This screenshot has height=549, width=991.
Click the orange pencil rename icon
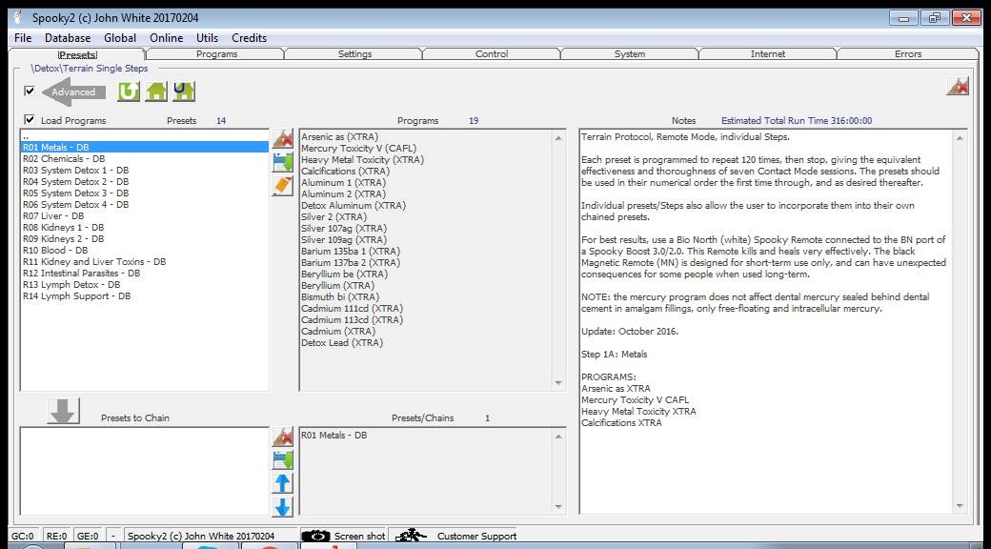pos(282,185)
